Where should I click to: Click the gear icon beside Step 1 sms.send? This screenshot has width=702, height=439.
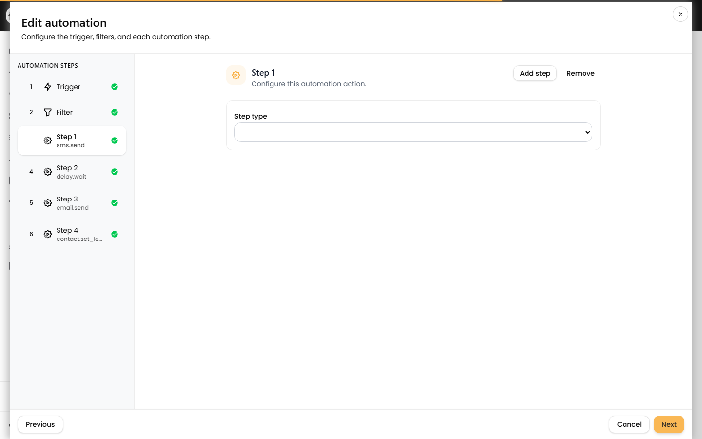[48, 140]
